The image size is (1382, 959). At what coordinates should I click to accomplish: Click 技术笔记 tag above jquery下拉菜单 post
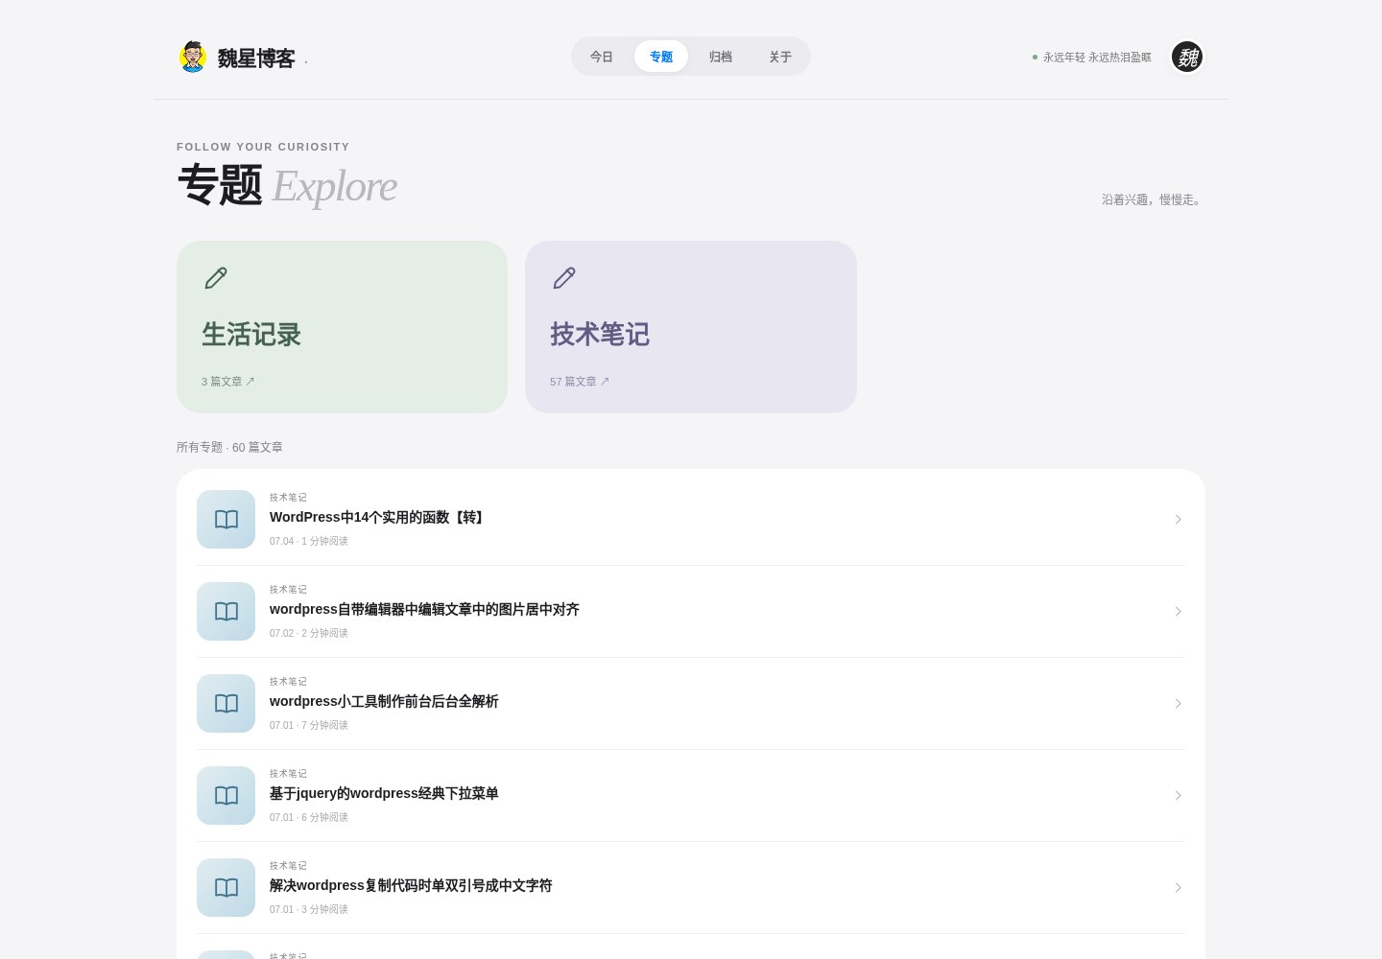click(288, 774)
